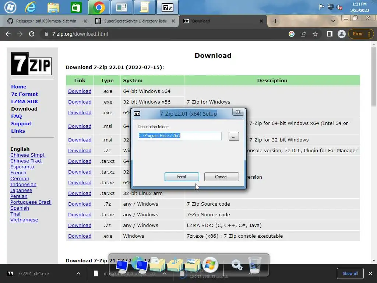The width and height of the screenshot is (377, 283).
Task: Select the 7-Zip Download tab
Action: tap(222, 21)
